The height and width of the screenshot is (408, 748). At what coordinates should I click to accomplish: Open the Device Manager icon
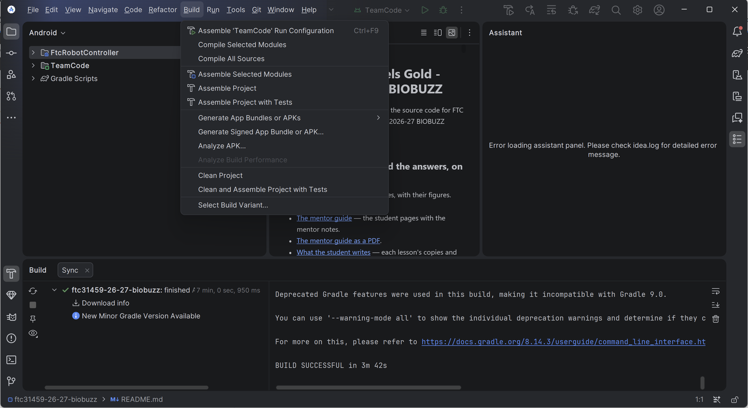point(737,75)
